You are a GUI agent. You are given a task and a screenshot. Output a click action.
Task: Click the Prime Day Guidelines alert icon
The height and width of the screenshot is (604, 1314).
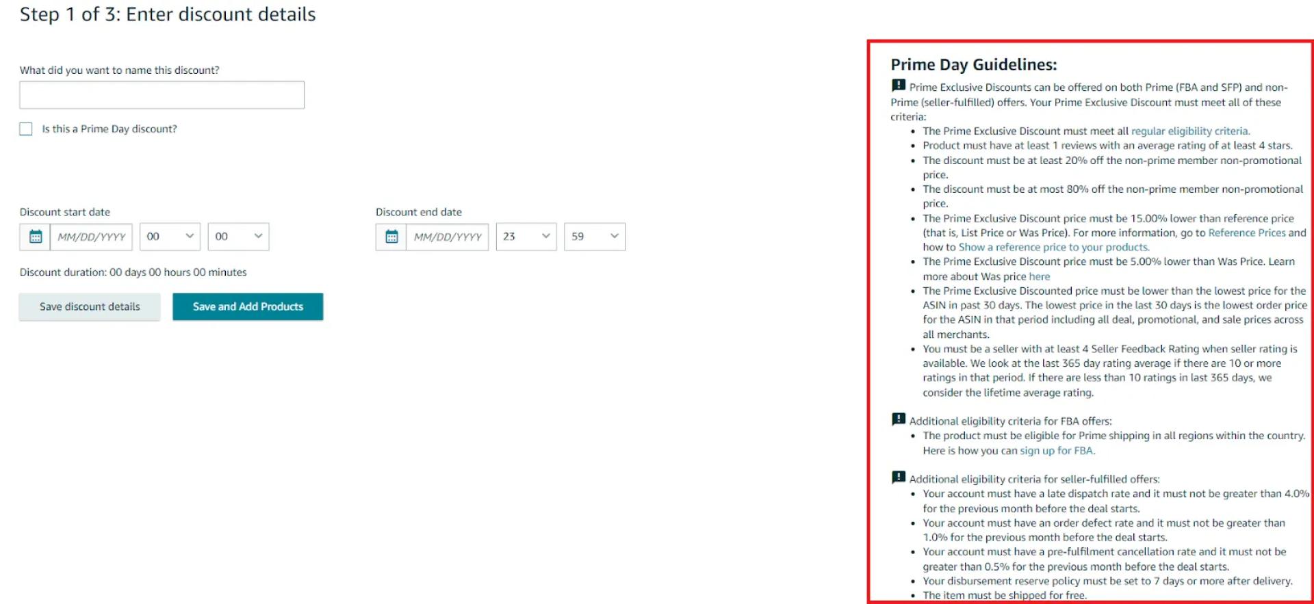(898, 86)
